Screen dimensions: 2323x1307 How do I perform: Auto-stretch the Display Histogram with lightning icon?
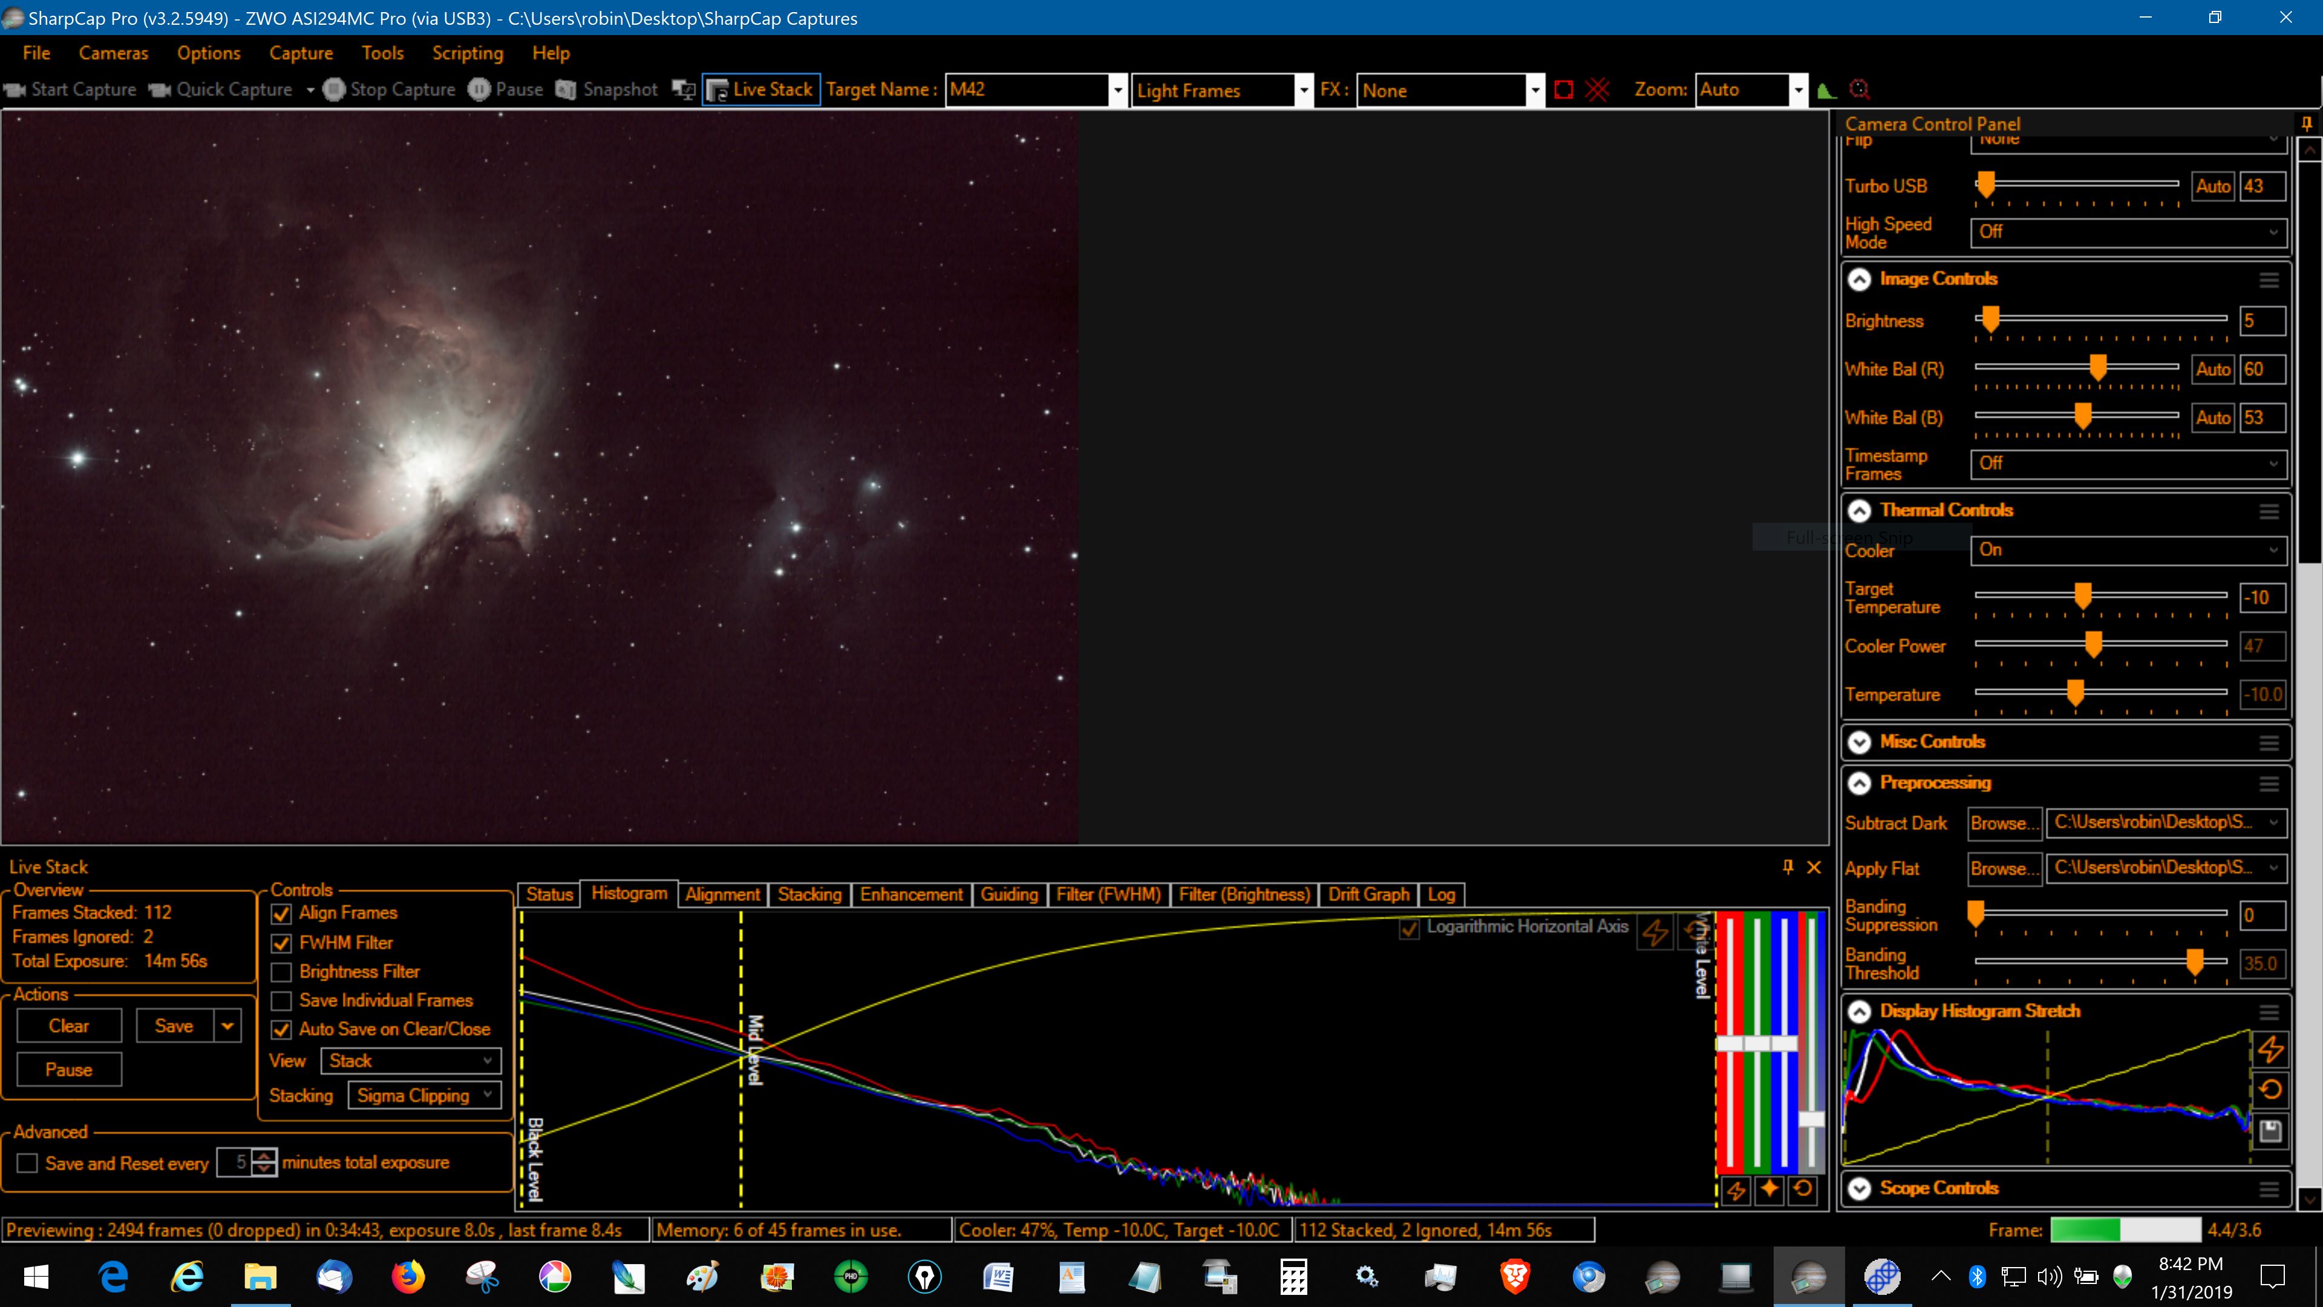click(2270, 1049)
